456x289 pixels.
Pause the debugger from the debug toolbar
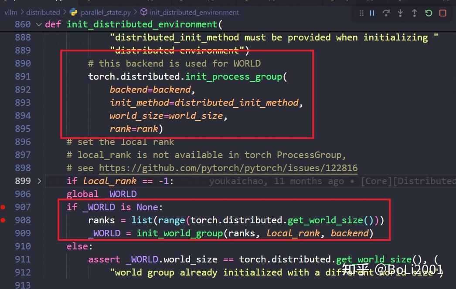pyautogui.click(x=372, y=13)
